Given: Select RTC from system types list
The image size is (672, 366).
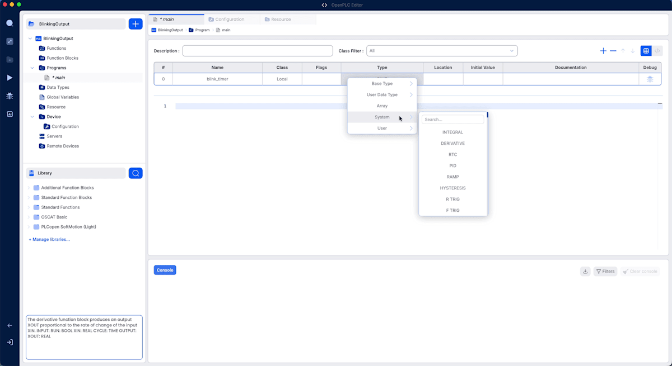Looking at the screenshot, I should click(x=453, y=155).
